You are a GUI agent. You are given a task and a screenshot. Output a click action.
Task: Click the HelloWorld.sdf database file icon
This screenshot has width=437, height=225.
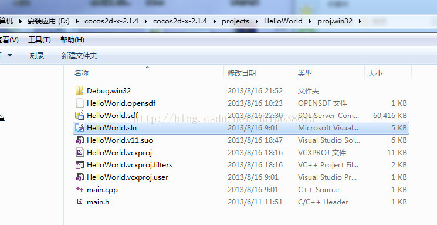pos(80,115)
